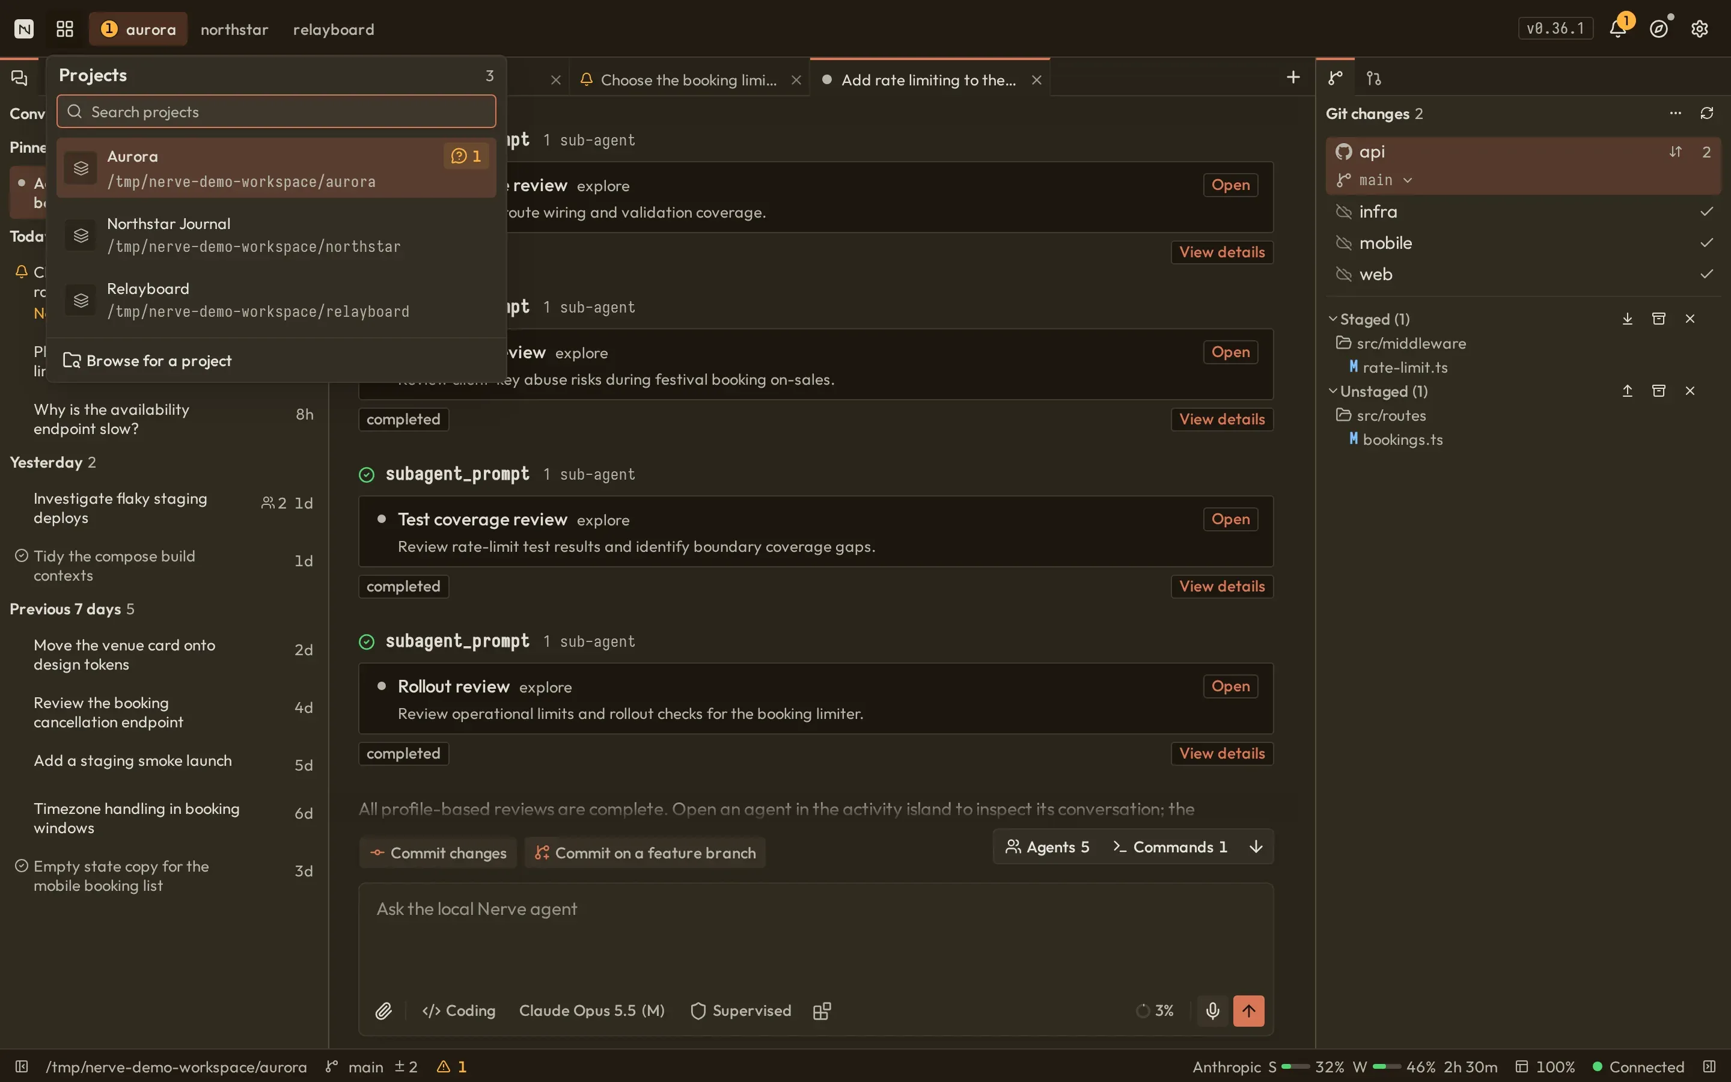Click the 3% context usage indicator
Screen dimensions: 1731x1082
1155,1010
